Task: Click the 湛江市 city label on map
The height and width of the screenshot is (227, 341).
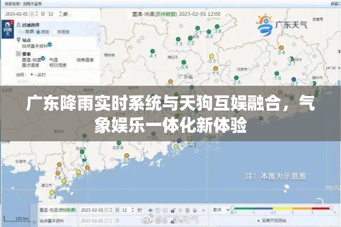Action: coord(47,186)
